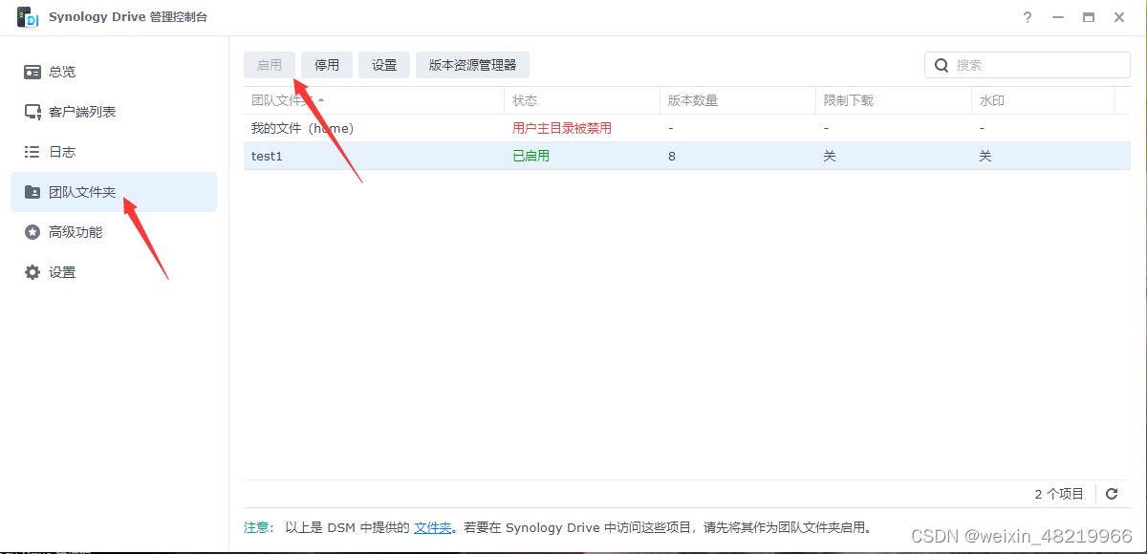Click the 水印 column header
The height and width of the screenshot is (554, 1147).
pyautogui.click(x=1043, y=100)
